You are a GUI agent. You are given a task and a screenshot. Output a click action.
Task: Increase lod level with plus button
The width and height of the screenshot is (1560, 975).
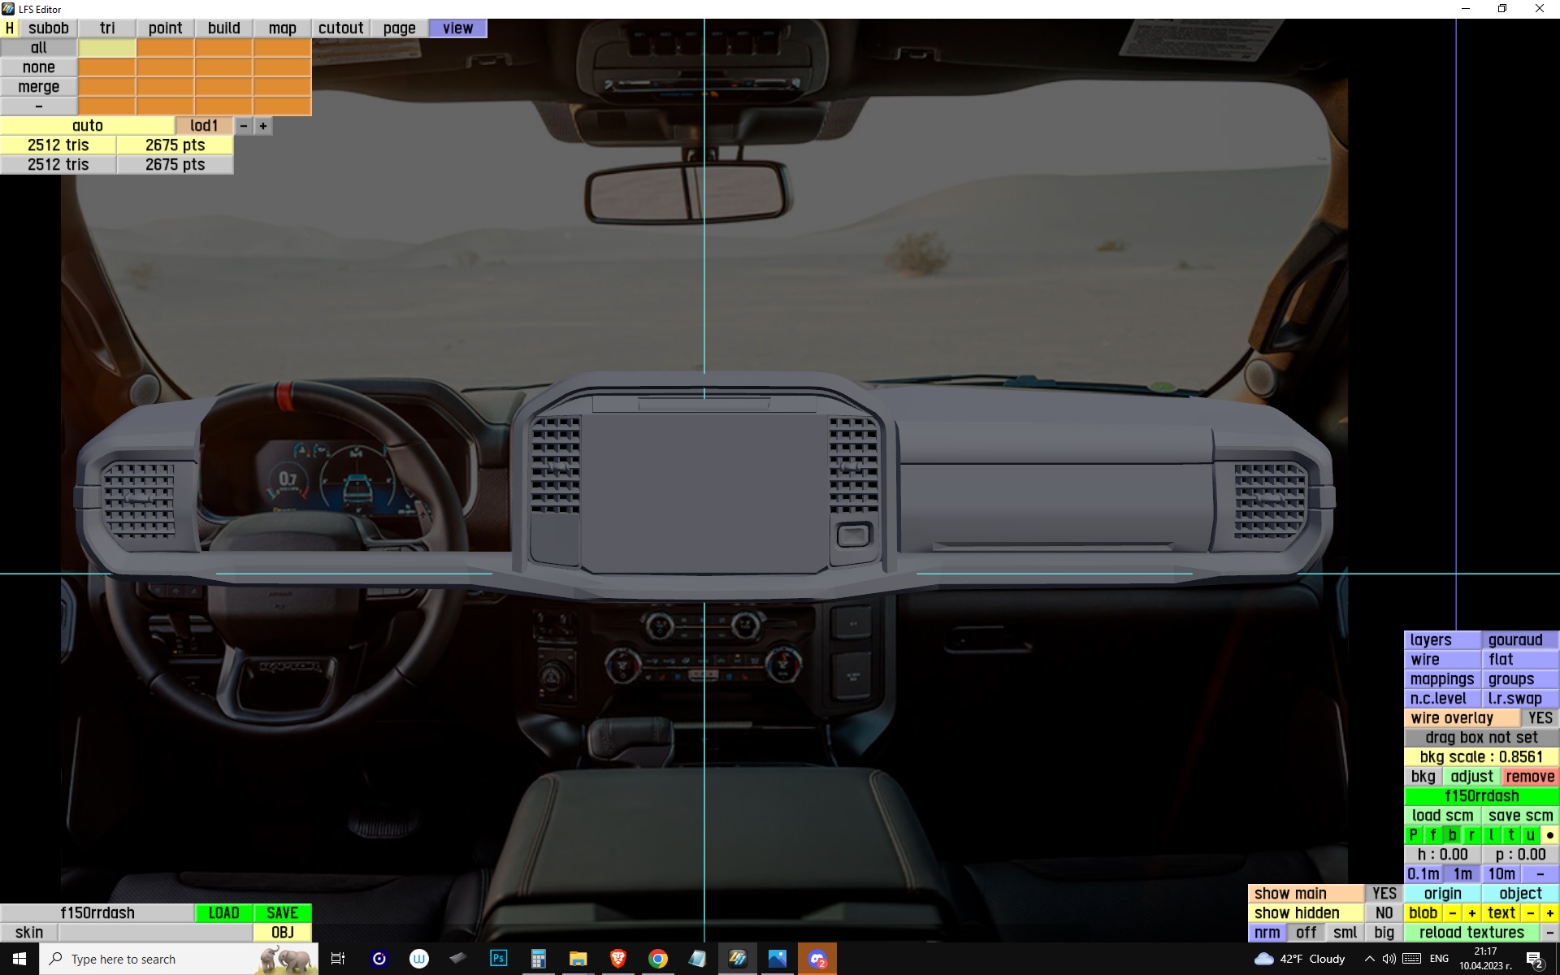click(263, 126)
